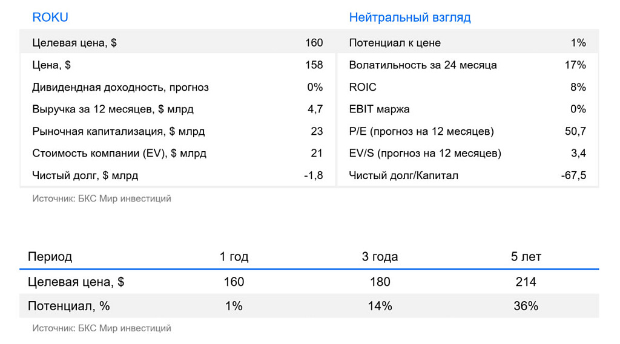Click the 3 года column header
Image resolution: width=620 pixels, height=344 pixels.
coord(380,257)
